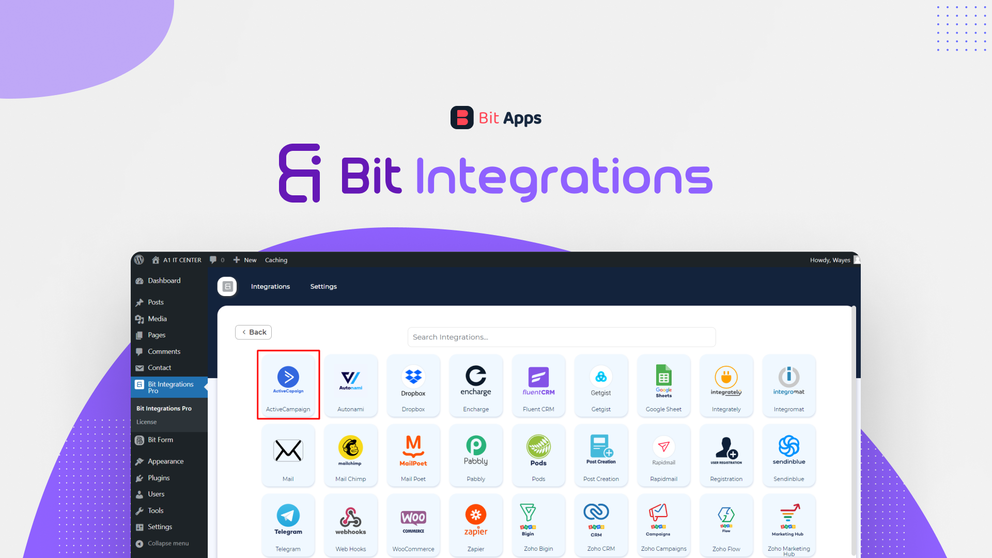Viewport: 992px width, 558px height.
Task: Open the Dropbox integration
Action: click(x=413, y=383)
